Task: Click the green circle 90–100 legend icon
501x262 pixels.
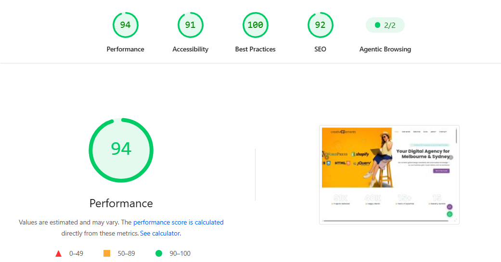Action: click(159, 253)
